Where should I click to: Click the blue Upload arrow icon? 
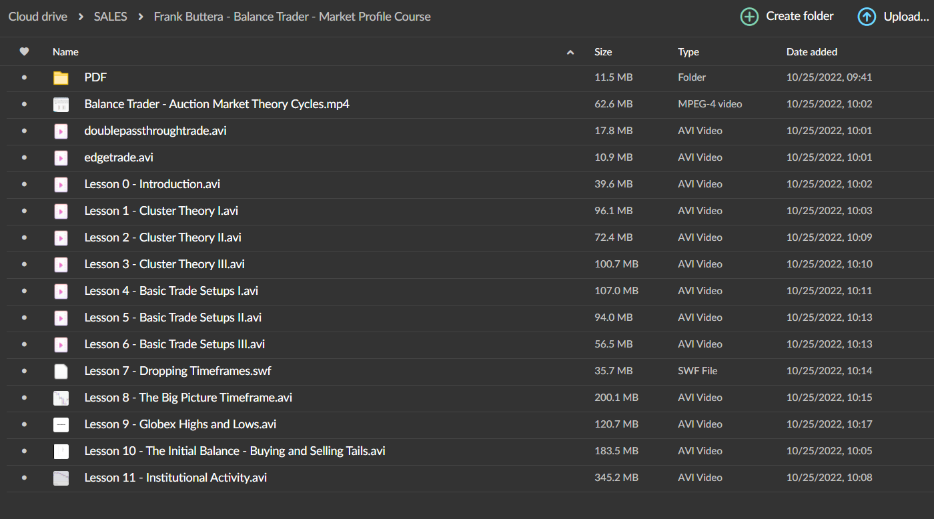(867, 17)
